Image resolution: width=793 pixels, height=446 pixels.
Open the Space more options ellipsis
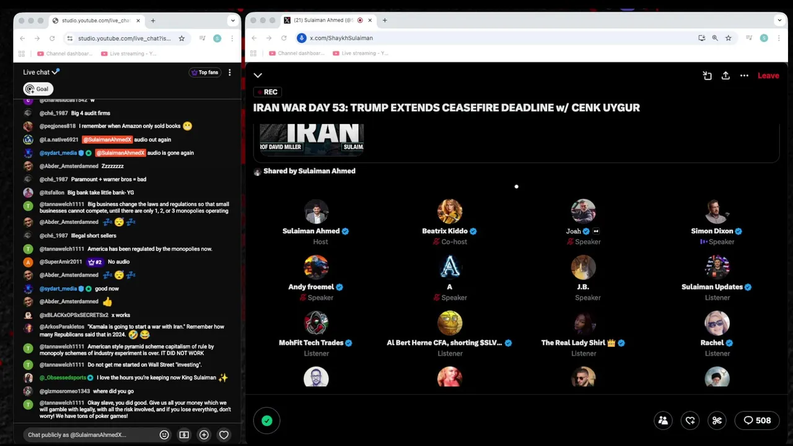744,76
